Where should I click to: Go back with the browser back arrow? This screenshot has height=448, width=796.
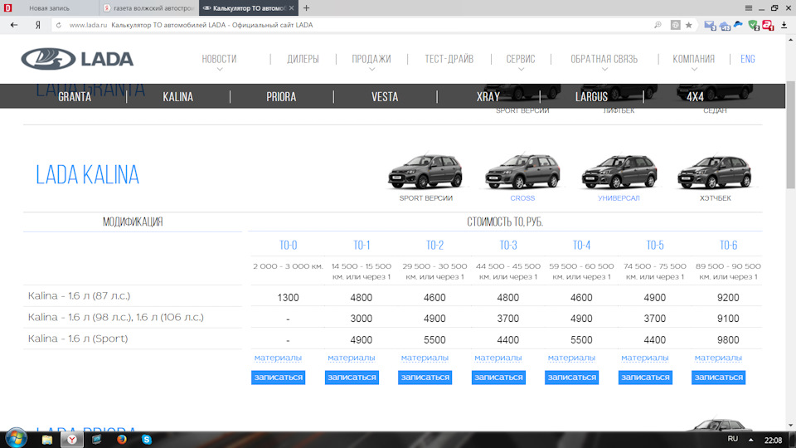coord(14,25)
